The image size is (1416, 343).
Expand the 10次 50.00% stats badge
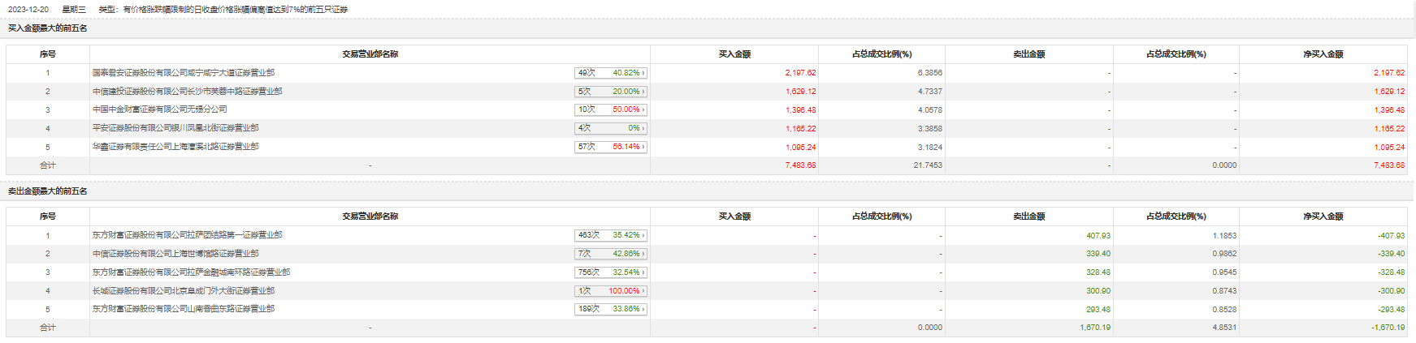611,109
